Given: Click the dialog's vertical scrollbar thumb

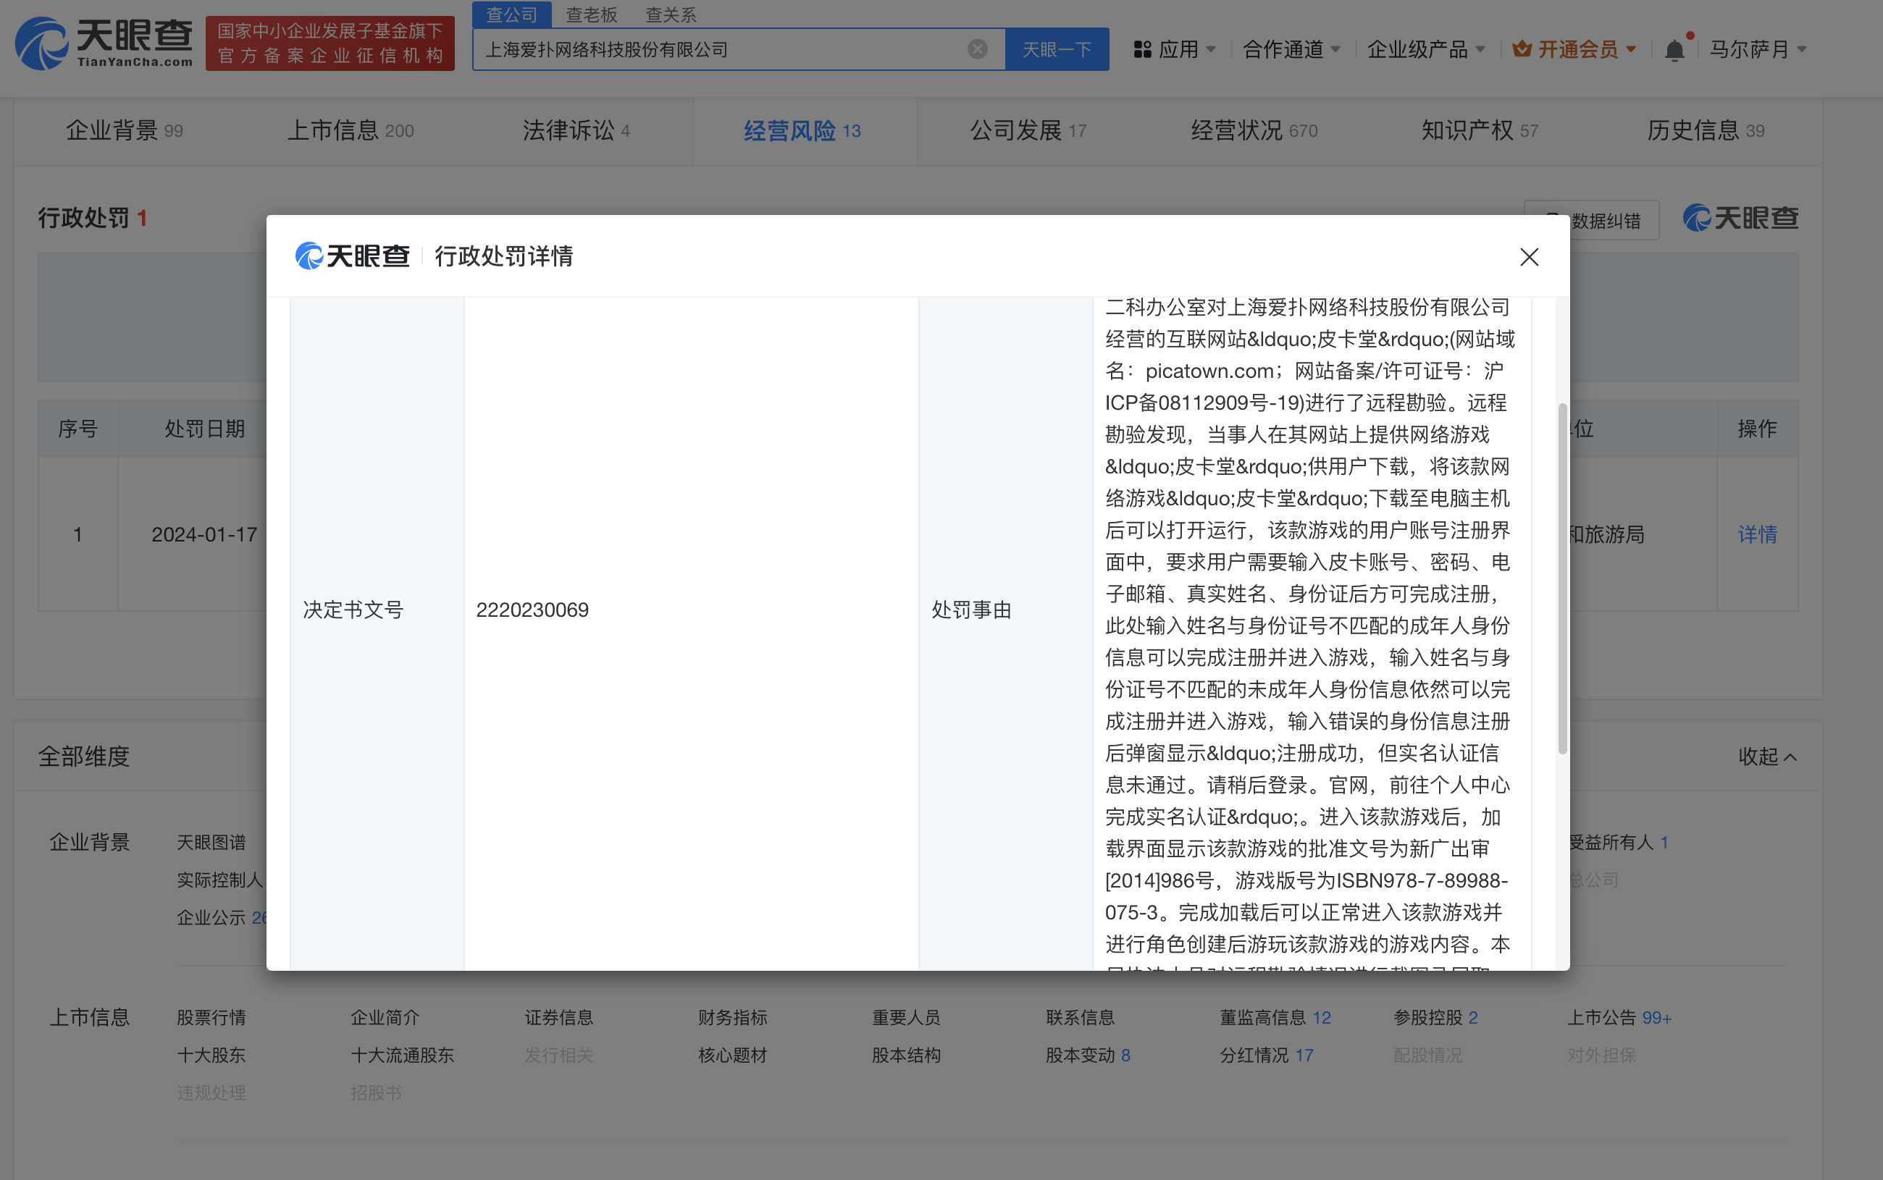Looking at the screenshot, I should (1561, 578).
